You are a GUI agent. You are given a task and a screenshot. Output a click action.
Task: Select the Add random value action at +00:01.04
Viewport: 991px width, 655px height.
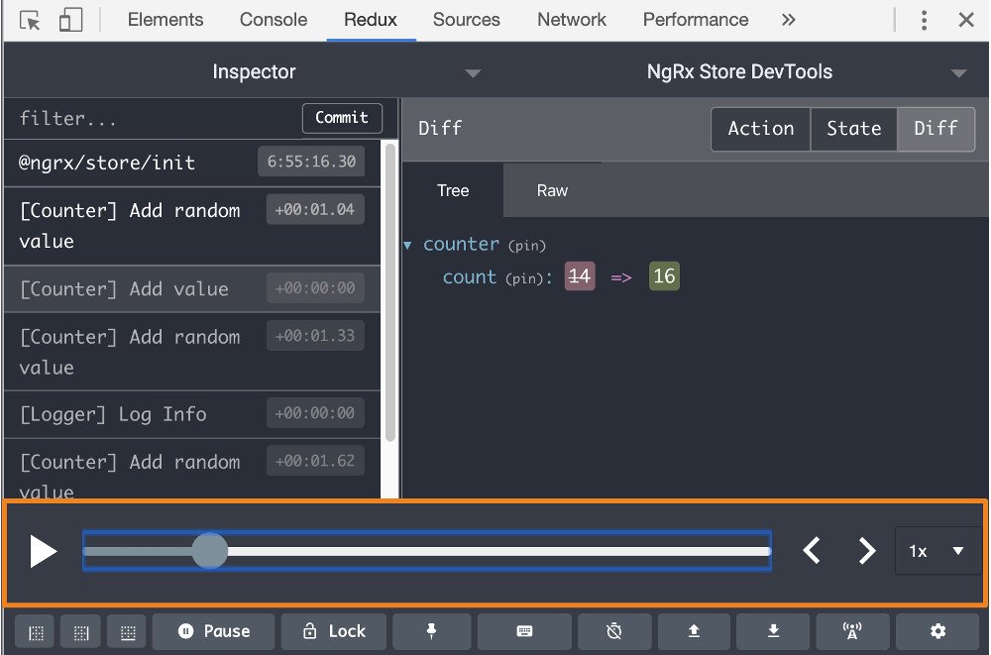click(192, 226)
